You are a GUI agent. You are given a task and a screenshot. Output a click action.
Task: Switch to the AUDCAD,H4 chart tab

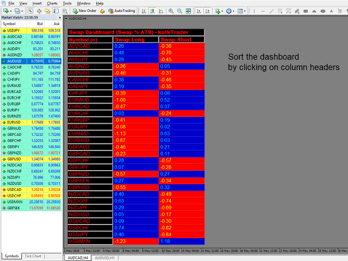(x=78, y=258)
